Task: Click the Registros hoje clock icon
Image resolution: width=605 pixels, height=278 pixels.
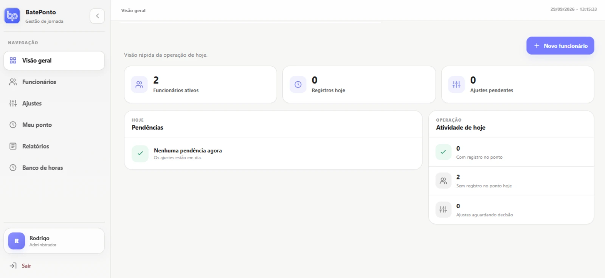Action: pos(298,84)
